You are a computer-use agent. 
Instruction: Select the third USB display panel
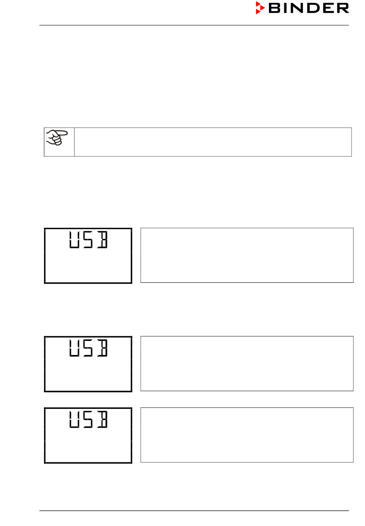[x=88, y=435]
